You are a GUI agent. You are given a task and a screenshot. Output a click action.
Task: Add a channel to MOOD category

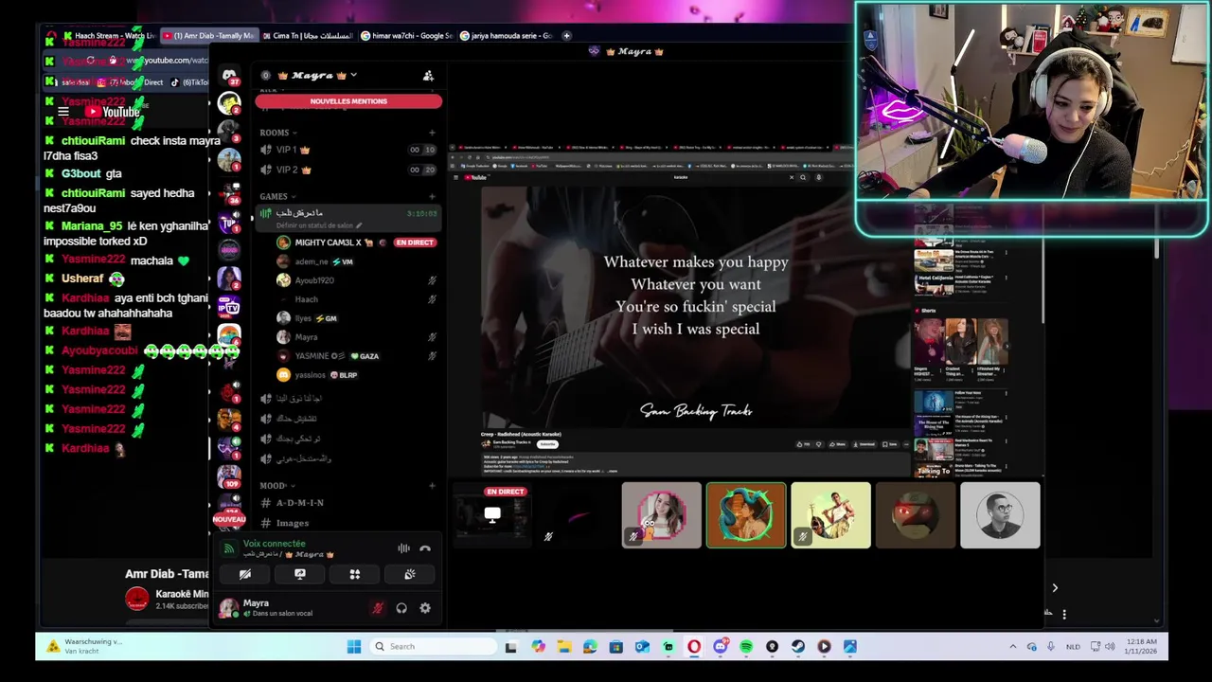(x=432, y=486)
